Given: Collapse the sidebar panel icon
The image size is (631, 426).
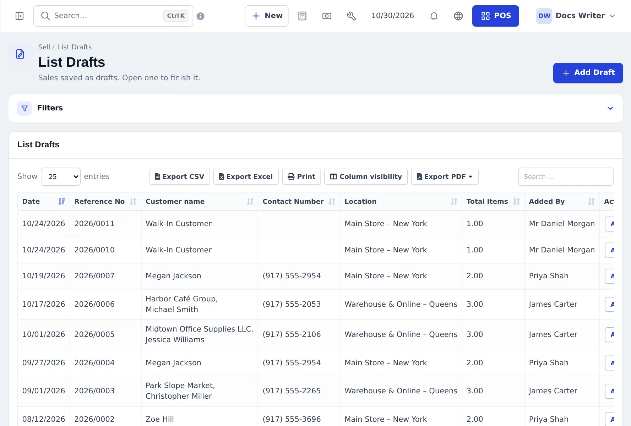Looking at the screenshot, I should 20,16.
